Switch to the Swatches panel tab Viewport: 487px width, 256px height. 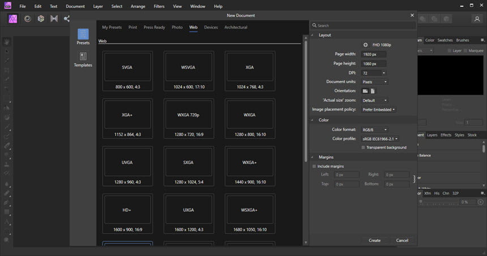coord(445,40)
